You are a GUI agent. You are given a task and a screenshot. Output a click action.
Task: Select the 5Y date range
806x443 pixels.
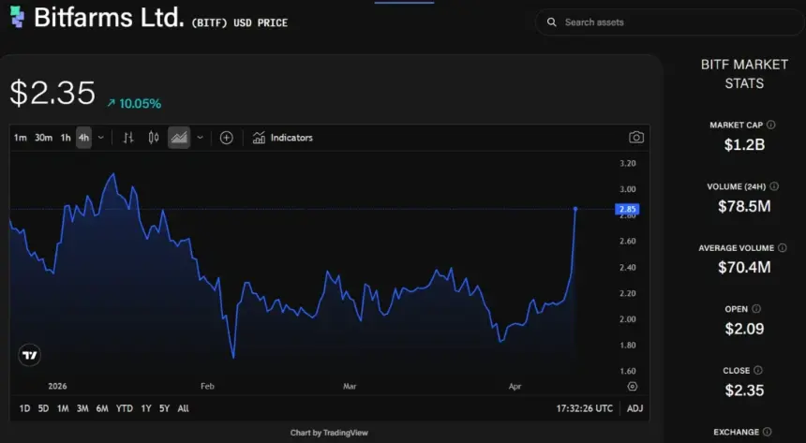(164, 408)
